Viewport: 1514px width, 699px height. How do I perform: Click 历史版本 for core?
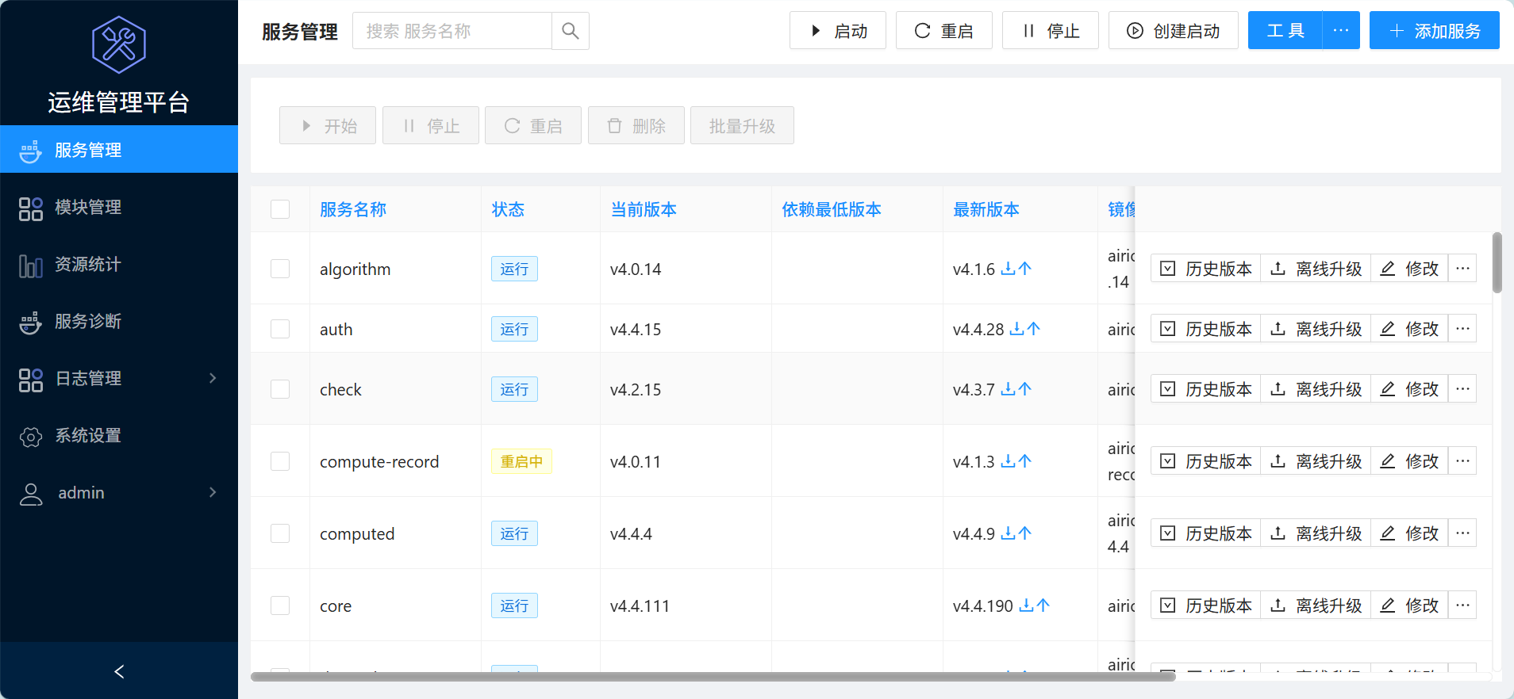point(1206,605)
